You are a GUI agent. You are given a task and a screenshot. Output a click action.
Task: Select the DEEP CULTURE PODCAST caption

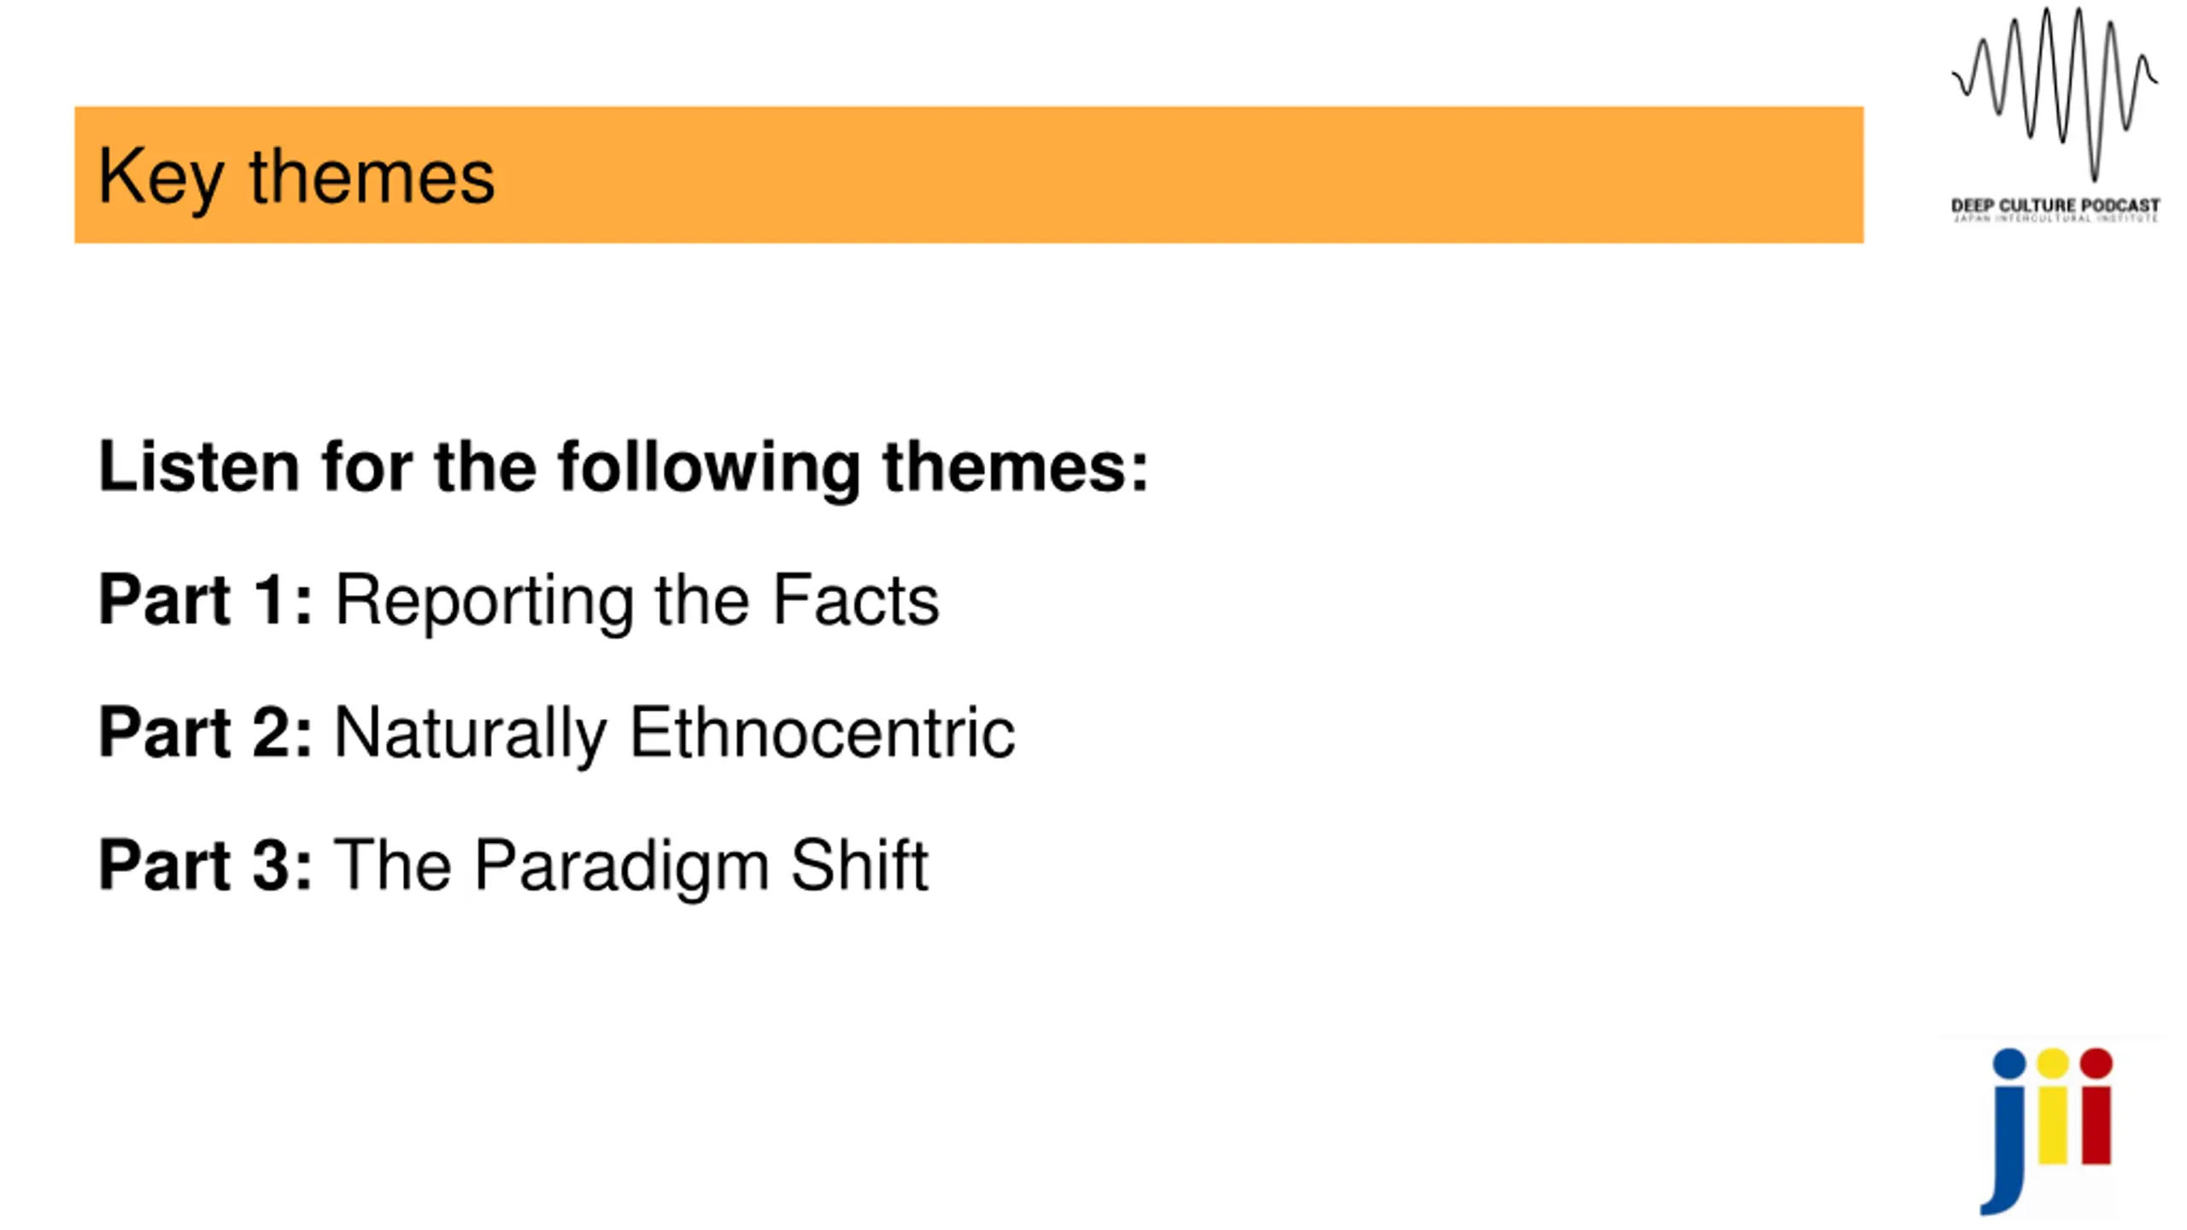[2055, 205]
